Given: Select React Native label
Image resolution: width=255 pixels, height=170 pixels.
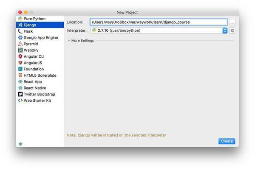Looking at the screenshot, I should 35,88.
